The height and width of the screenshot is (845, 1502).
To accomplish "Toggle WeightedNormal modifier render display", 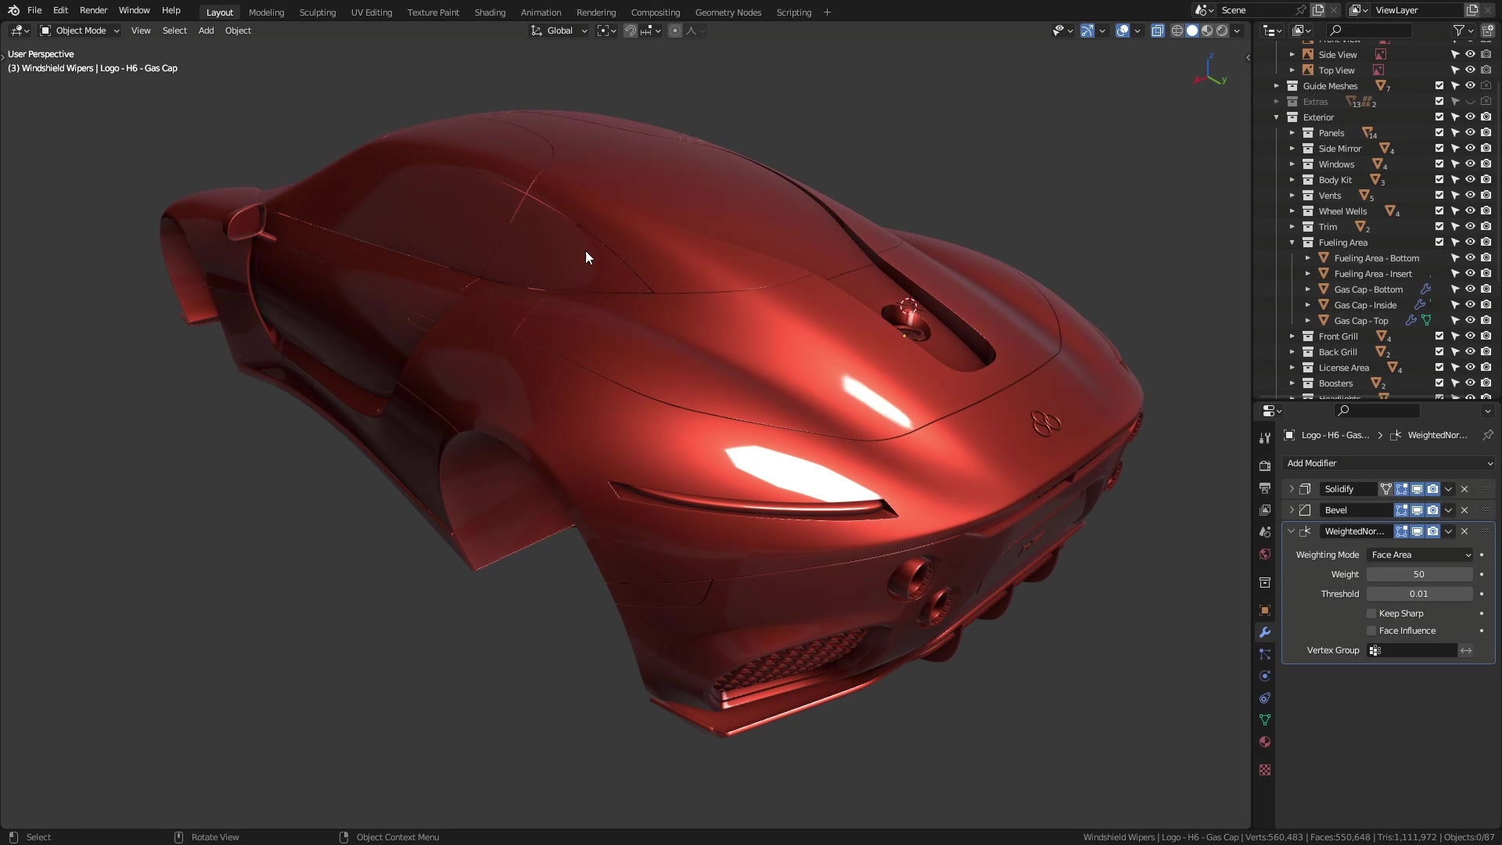I will (x=1433, y=531).
